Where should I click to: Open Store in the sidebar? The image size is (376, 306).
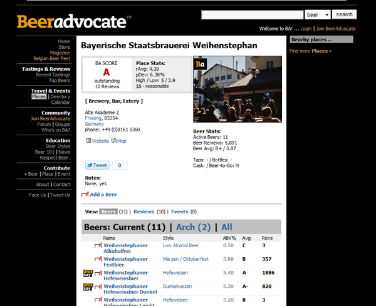[x=65, y=47]
